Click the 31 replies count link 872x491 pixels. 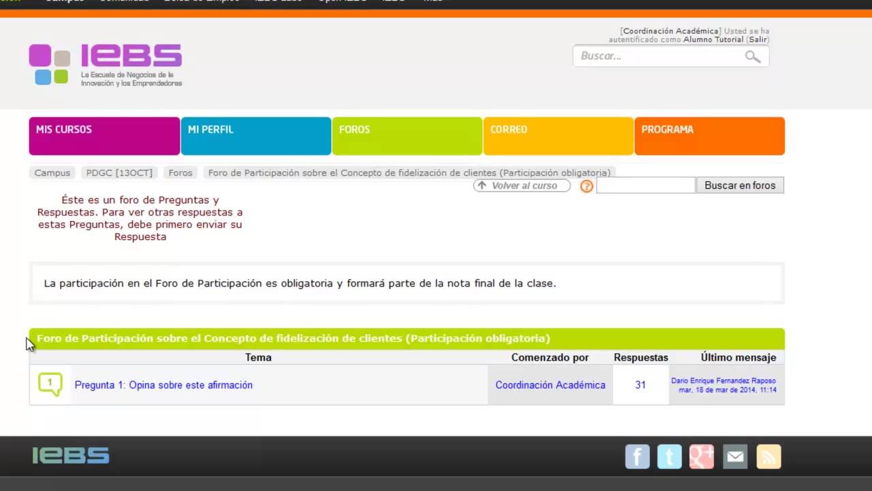click(x=640, y=385)
